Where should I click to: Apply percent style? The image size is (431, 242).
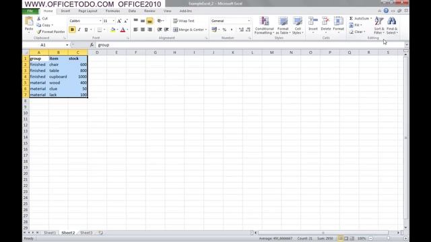point(224,30)
